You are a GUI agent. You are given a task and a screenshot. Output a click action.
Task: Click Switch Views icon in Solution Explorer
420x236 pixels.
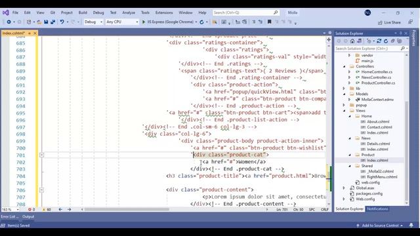[359, 41]
